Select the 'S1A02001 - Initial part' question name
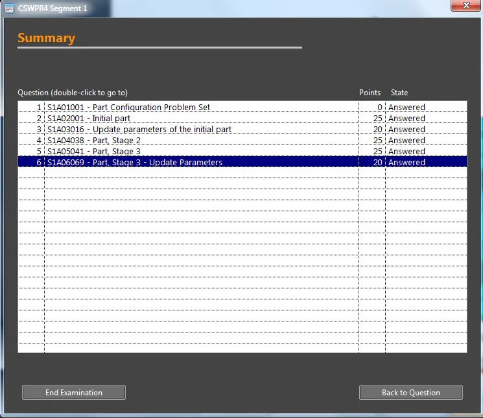 pyautogui.click(x=89, y=119)
